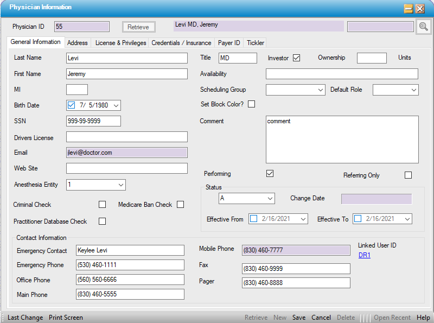This screenshot has width=434, height=323.
Task: Click into the Drivers License field
Action: coord(126,137)
